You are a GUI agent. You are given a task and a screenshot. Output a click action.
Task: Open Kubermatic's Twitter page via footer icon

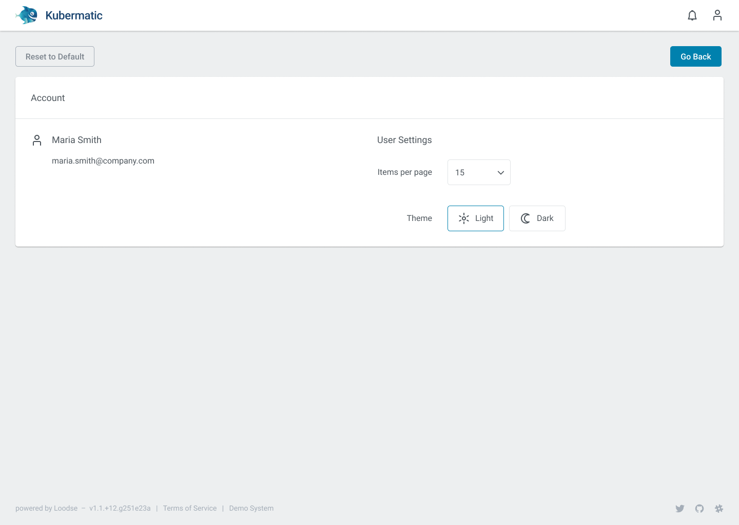(680, 508)
